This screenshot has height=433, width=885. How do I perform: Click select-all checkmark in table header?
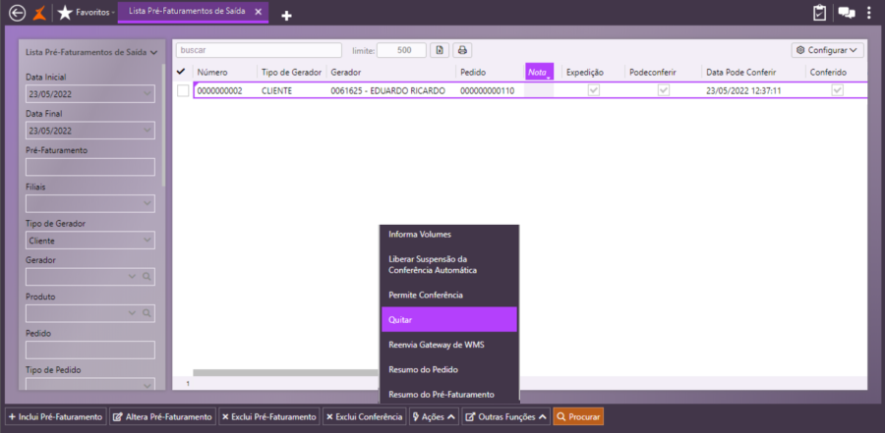pos(181,72)
